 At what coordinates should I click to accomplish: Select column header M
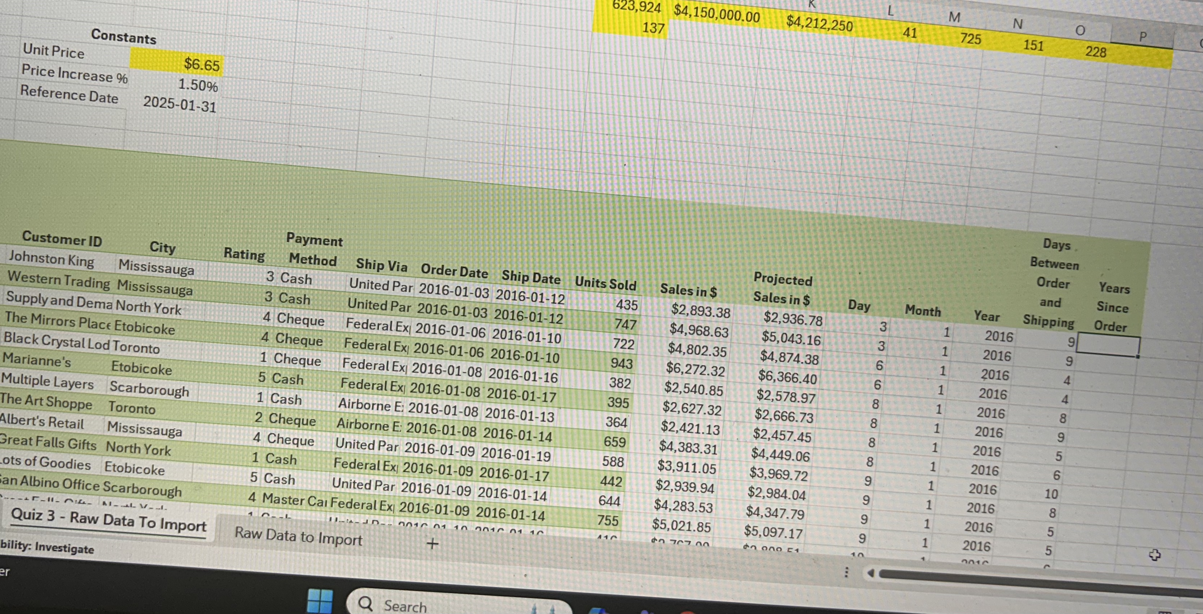click(954, 18)
